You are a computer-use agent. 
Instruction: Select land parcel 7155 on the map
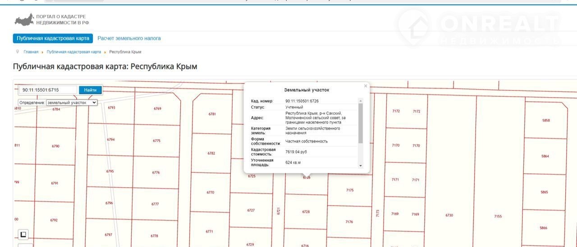coord(498,216)
